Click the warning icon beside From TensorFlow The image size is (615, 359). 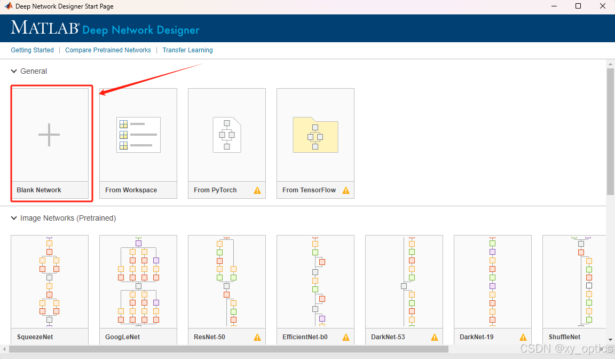tap(346, 190)
